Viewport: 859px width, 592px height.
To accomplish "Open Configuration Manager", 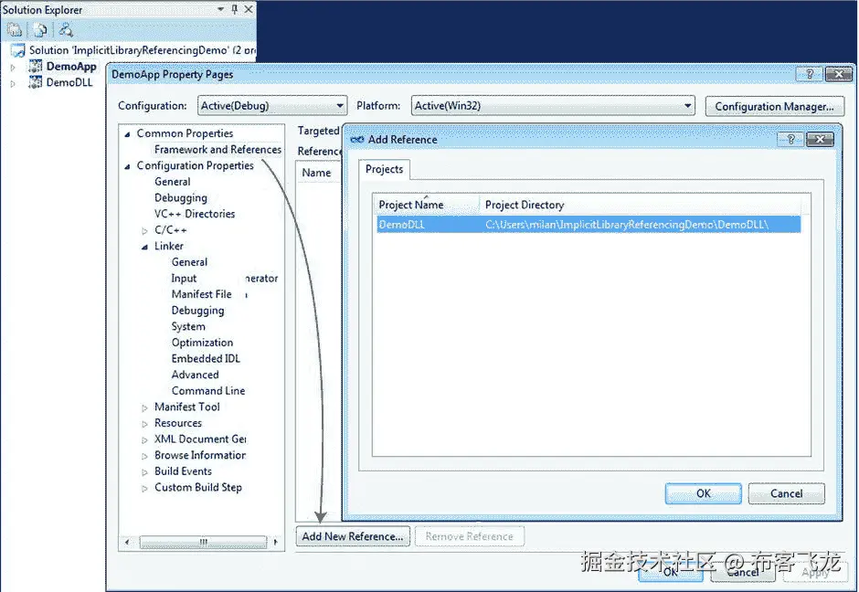I will 775,106.
